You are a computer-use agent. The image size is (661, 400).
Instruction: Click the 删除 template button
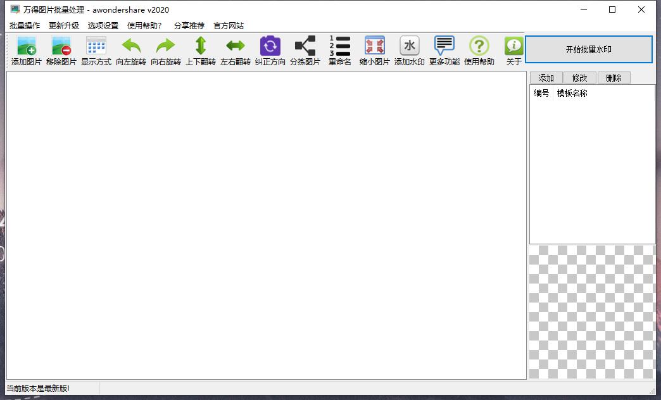click(x=614, y=78)
